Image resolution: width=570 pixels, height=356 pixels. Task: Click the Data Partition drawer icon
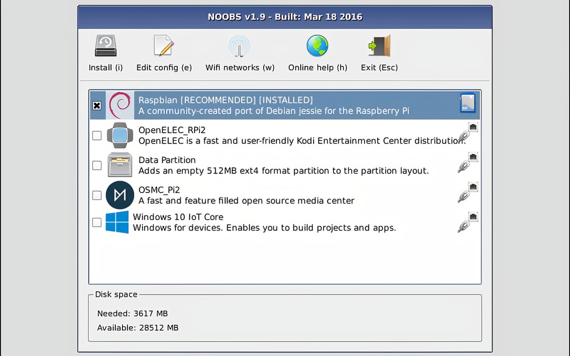(120, 165)
